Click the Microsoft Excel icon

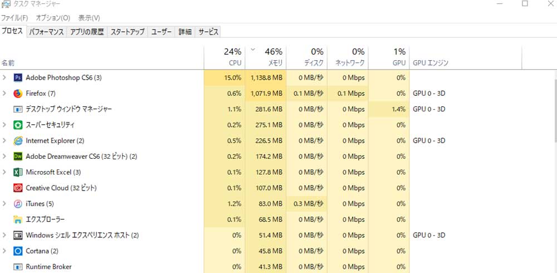(18, 172)
